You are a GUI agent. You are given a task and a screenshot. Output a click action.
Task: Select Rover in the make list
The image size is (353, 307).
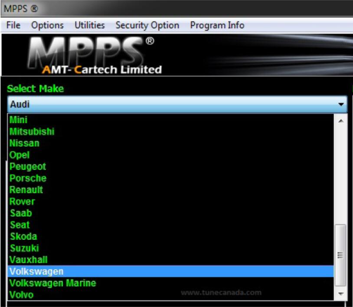[171, 202]
